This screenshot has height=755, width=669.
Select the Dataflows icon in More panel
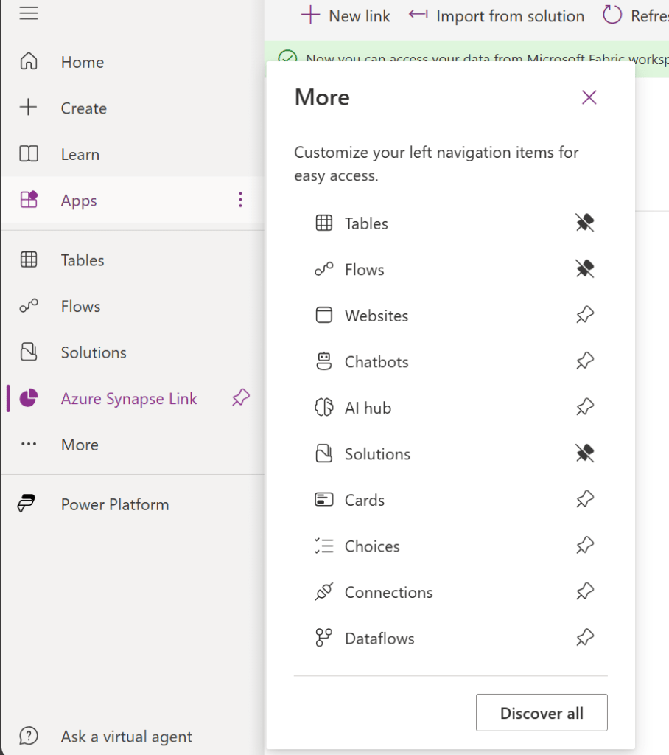(x=324, y=638)
